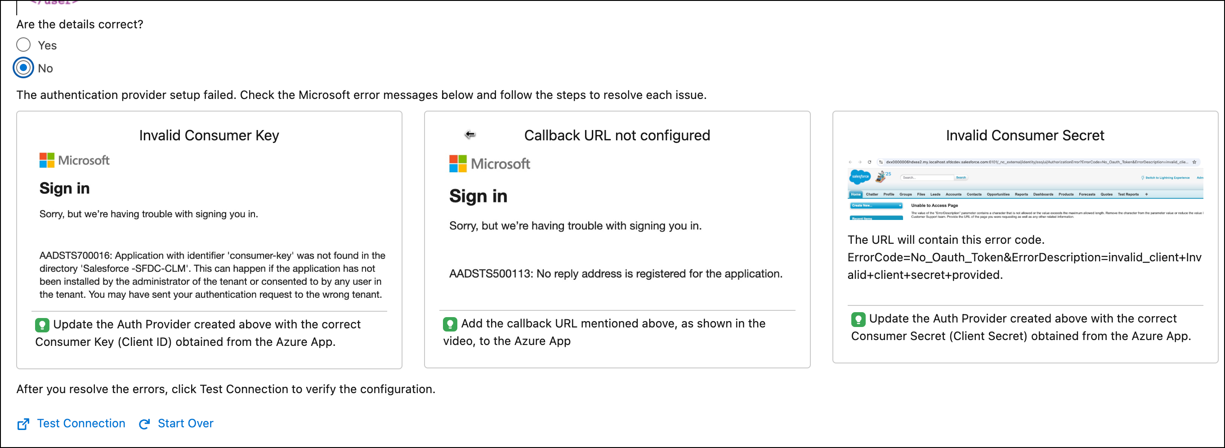Click the 'Are the details correct?' question text

click(80, 24)
